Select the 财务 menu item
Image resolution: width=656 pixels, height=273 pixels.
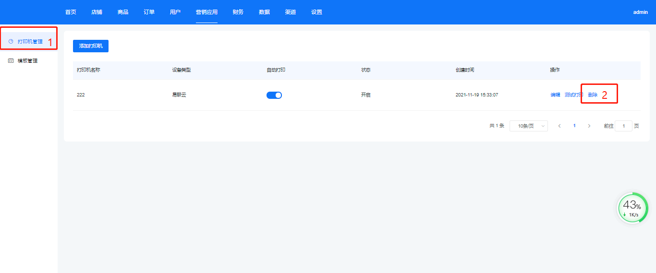238,12
